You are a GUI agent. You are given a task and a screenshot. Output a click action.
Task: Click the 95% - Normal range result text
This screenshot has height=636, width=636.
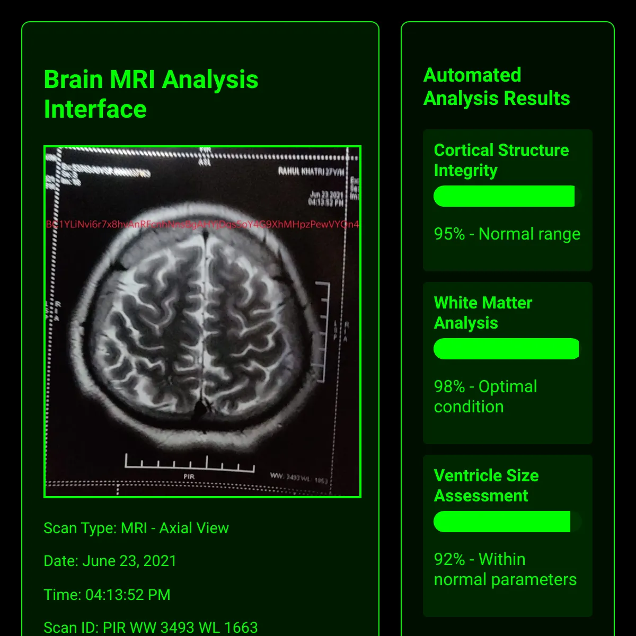pos(507,234)
